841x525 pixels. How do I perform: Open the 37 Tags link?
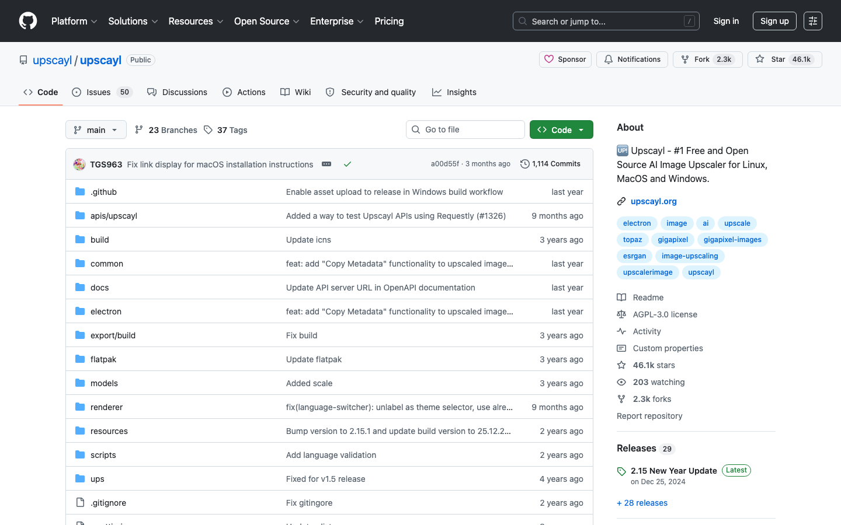pyautogui.click(x=225, y=129)
